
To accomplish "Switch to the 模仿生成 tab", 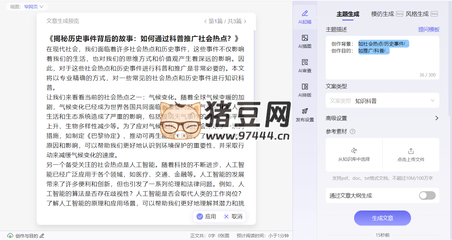I will (x=382, y=14).
